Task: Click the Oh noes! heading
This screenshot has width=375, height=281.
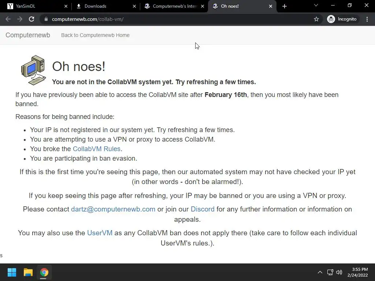Action: coord(79,66)
